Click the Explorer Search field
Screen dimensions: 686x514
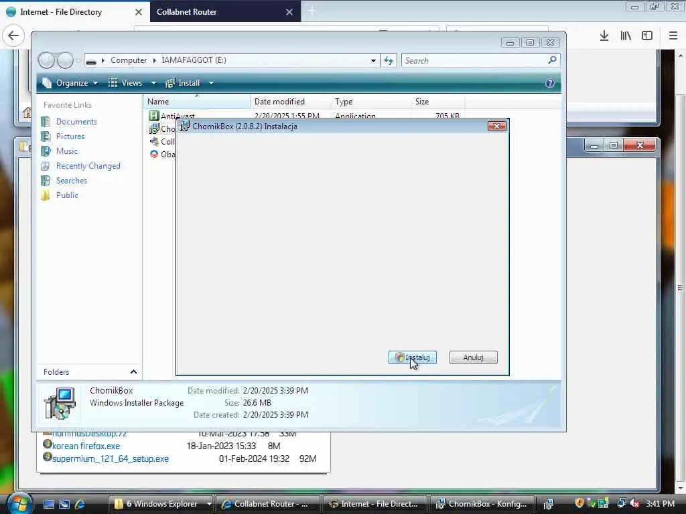pos(475,60)
